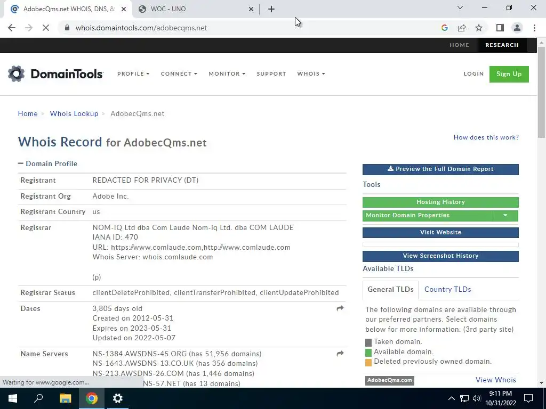Click the Home breadcrumb link
This screenshot has height=409, width=546.
point(28,114)
